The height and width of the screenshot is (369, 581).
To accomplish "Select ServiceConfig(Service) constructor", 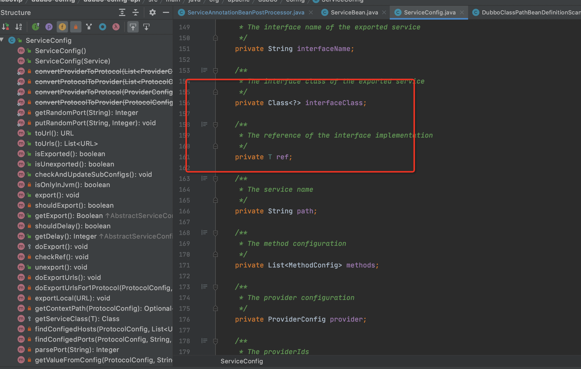I will (73, 61).
